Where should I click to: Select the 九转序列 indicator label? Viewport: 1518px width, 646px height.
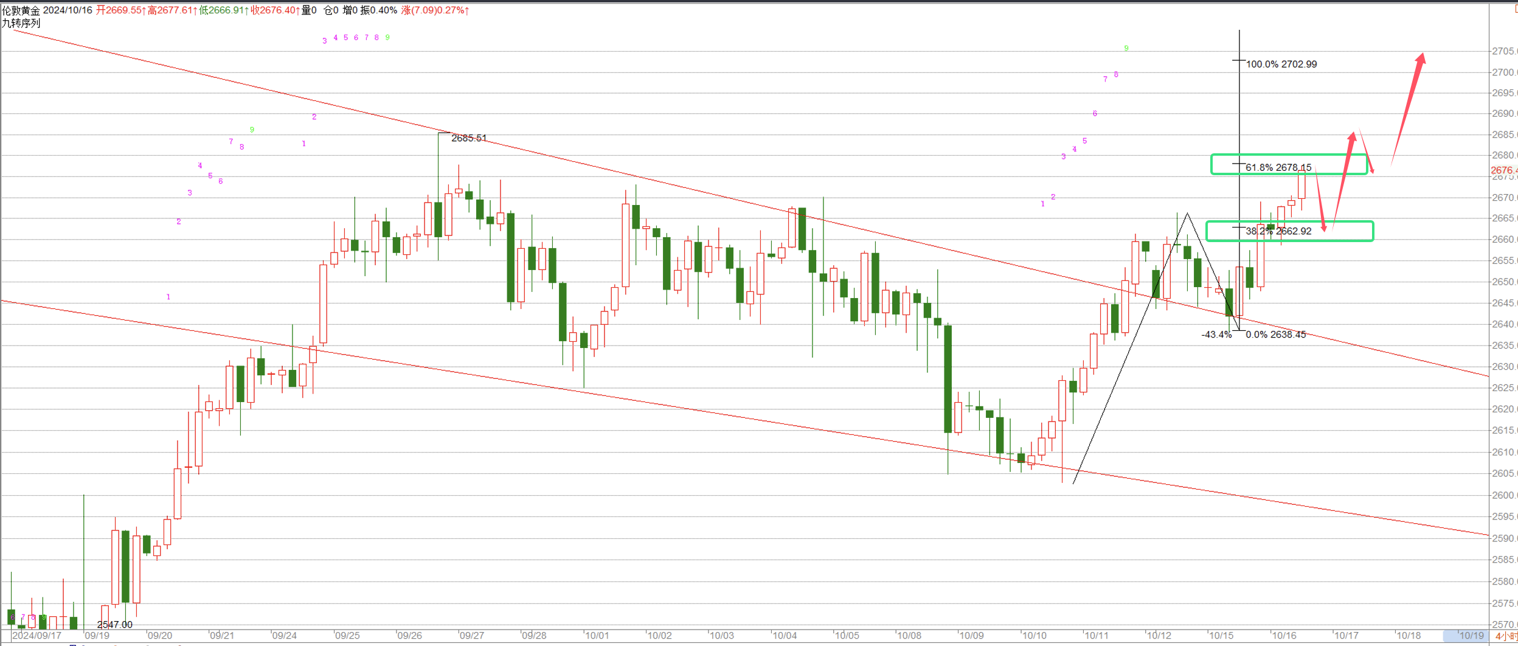[21, 23]
